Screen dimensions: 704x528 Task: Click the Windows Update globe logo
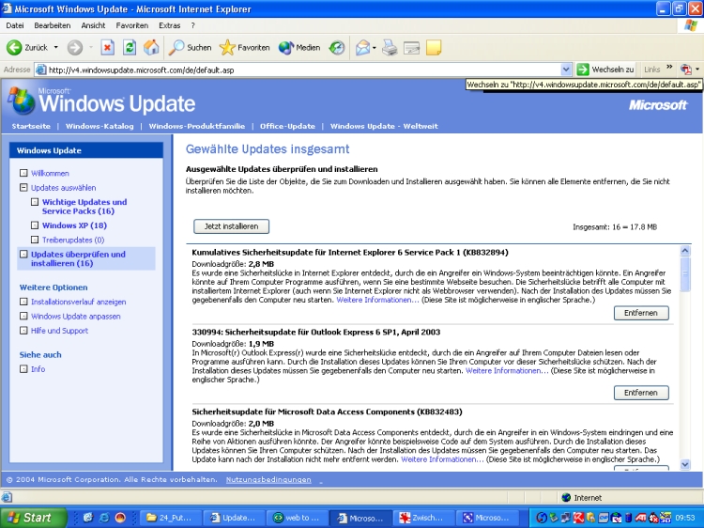point(21,101)
